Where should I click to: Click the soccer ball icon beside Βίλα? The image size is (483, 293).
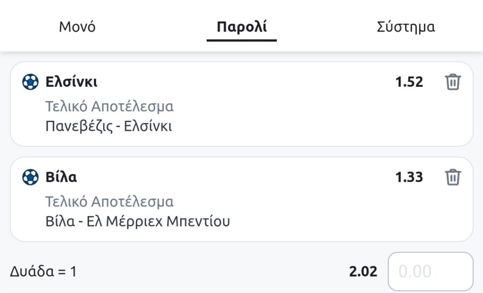[x=30, y=177]
